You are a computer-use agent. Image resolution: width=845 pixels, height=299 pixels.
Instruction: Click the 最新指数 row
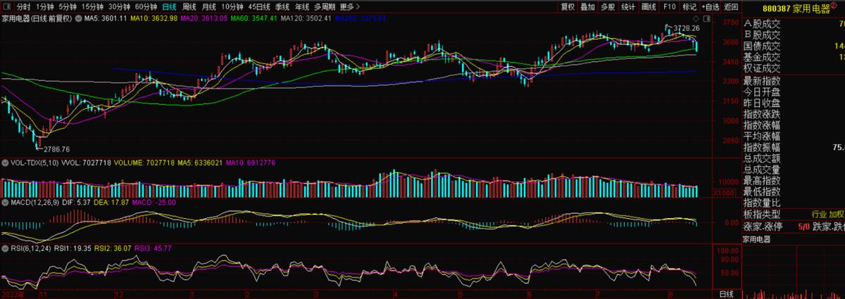point(794,81)
